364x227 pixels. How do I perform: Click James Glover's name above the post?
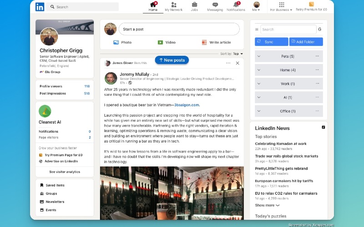point(122,63)
